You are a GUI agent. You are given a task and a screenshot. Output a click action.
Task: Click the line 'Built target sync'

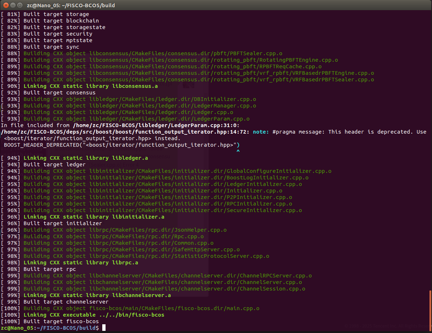click(40, 47)
